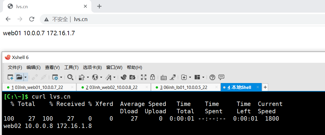The image size is (325, 135).
Task: Expand the Font dropdown arrow
Action: point(115,77)
